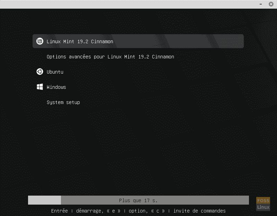Choose the Ubuntu boot entry
Image resolution: width=277 pixels, height=216 pixels.
55,72
